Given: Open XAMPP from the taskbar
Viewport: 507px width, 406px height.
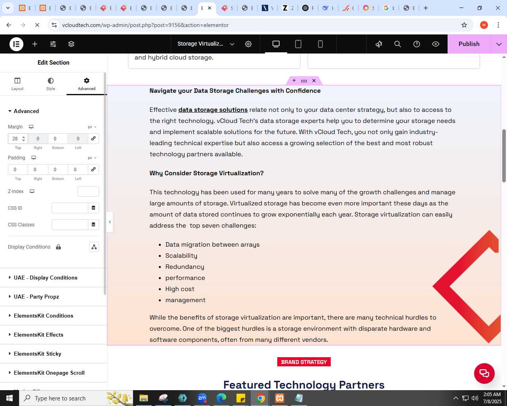Looking at the screenshot, I should (280, 398).
